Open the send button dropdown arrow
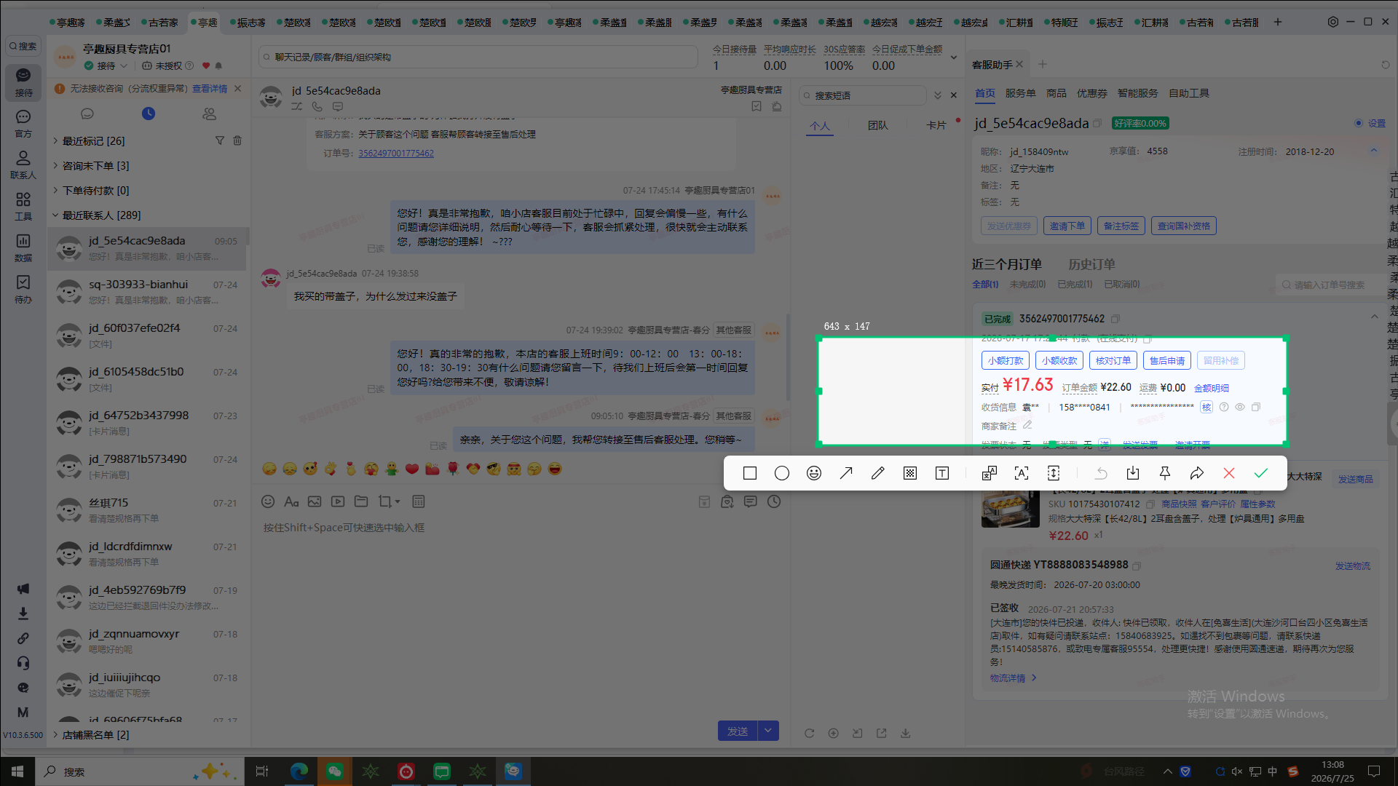This screenshot has width=1398, height=786. click(x=768, y=731)
